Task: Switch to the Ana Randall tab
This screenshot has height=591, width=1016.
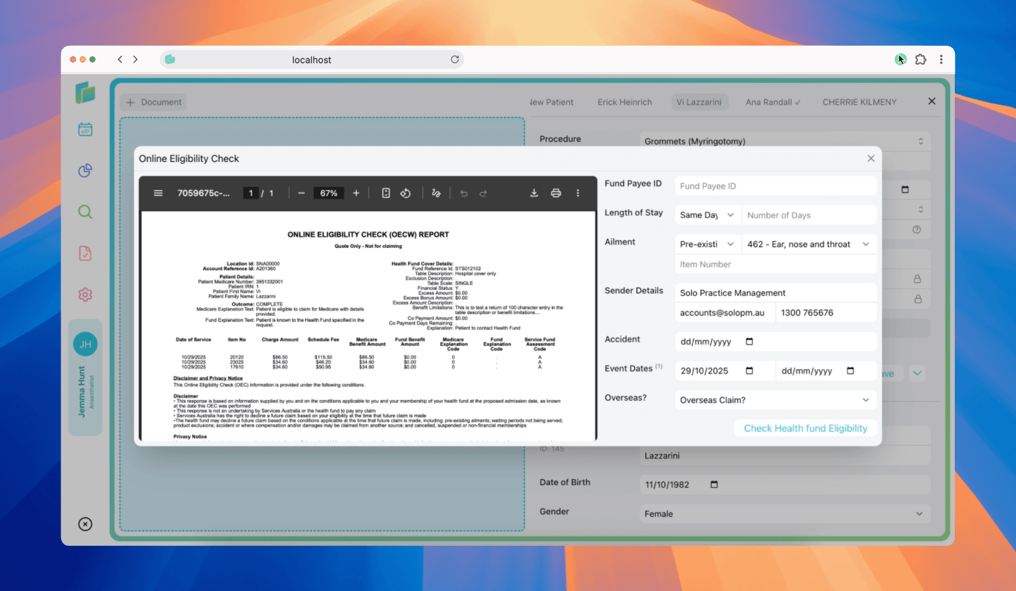Action: pyautogui.click(x=772, y=102)
